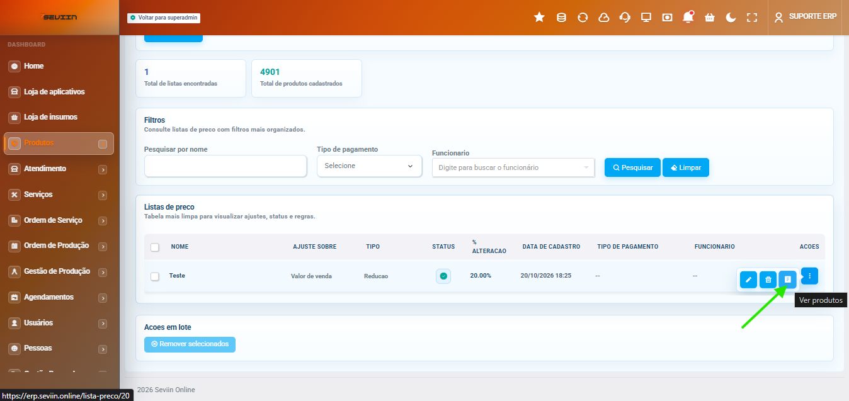Focus Pesquisar por nome input field

(x=225, y=166)
